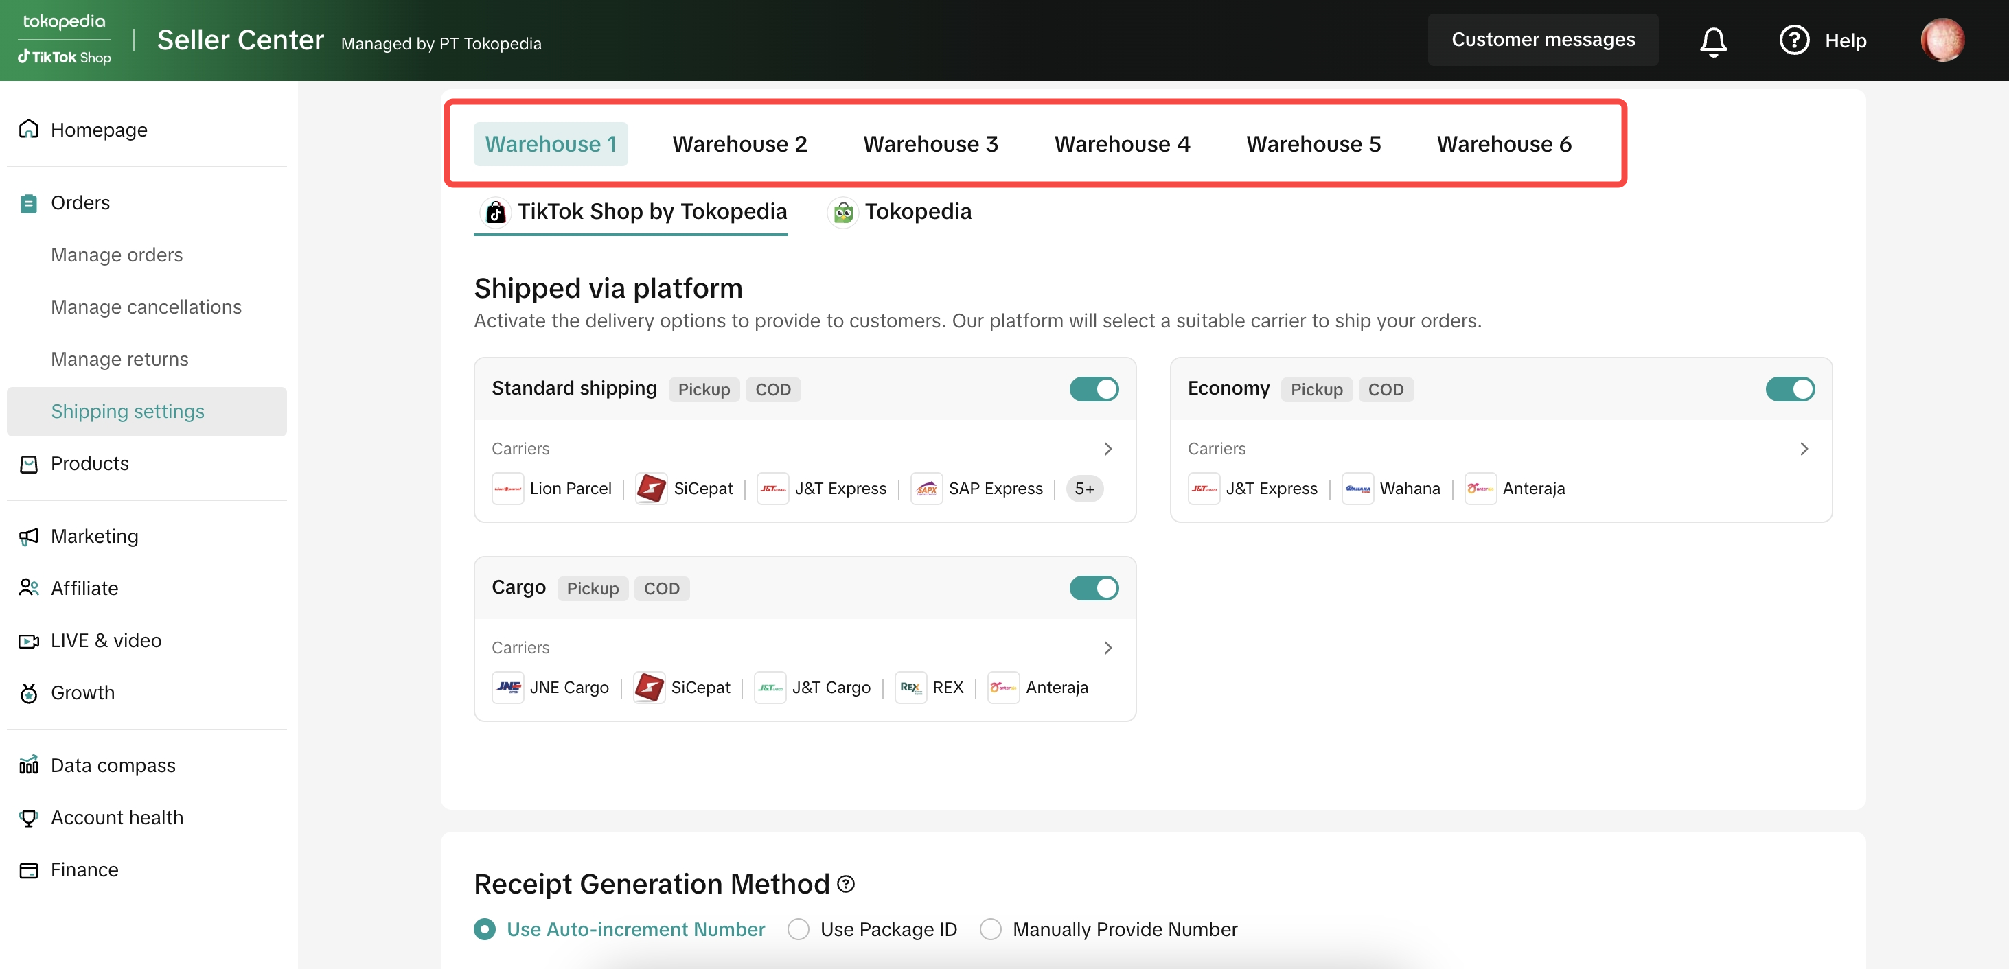Image resolution: width=2009 pixels, height=969 pixels.
Task: Click the user profile avatar
Action: (x=1941, y=40)
